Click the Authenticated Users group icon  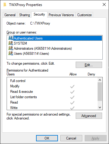[x=11, y=38]
